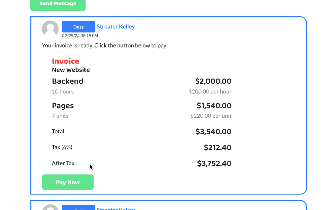
Task: Click the $3,540.00 total amount
Action: [213, 131]
